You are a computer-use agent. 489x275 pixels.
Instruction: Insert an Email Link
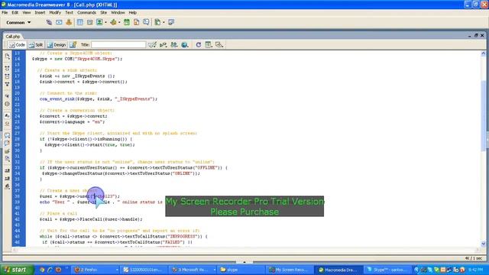[x=59, y=22]
